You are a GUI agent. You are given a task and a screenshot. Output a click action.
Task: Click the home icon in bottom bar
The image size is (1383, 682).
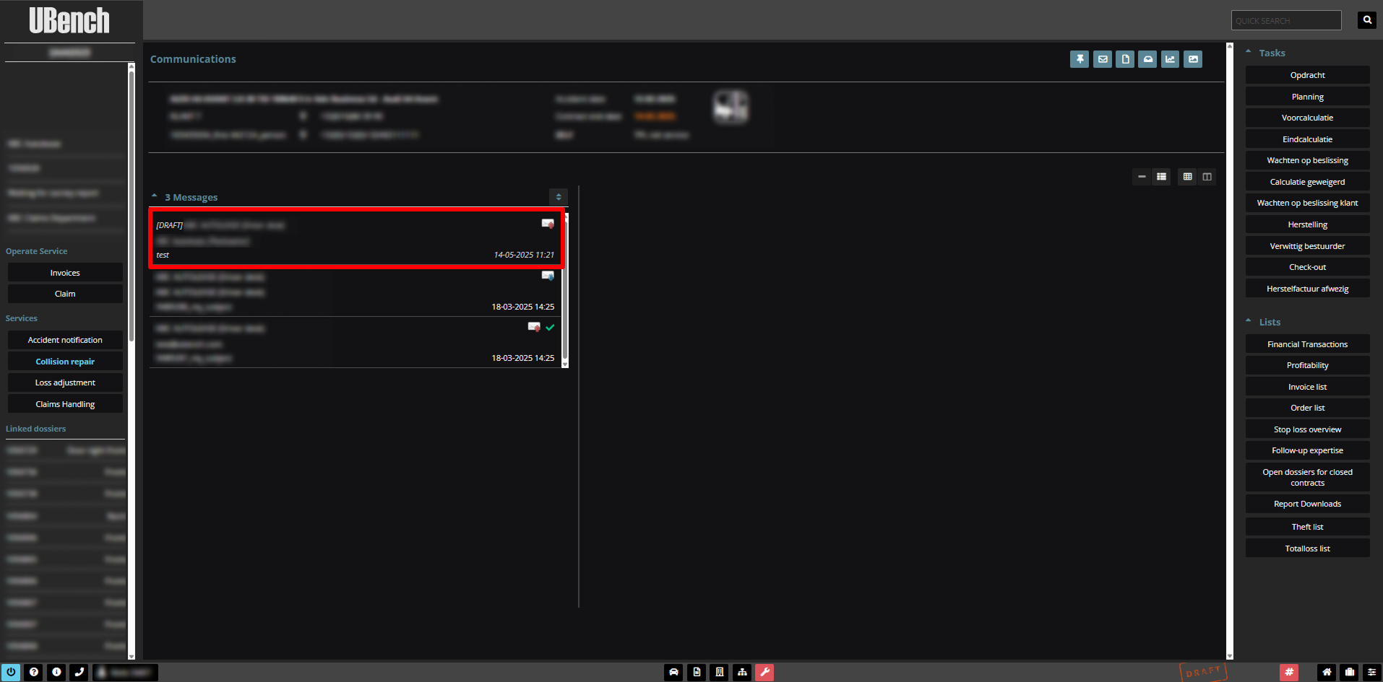pyautogui.click(x=1327, y=672)
